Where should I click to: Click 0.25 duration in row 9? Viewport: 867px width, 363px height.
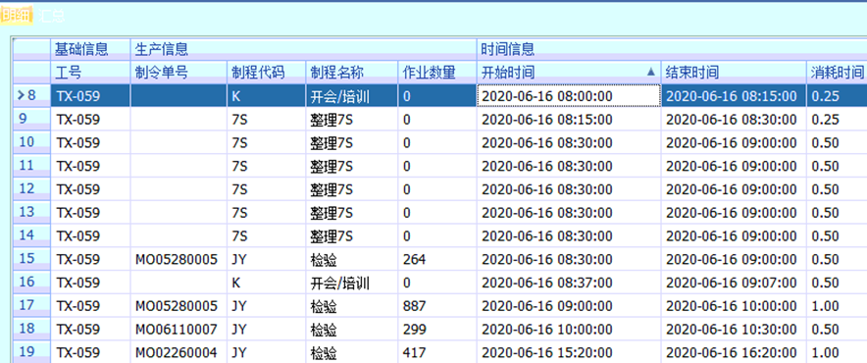837,120
